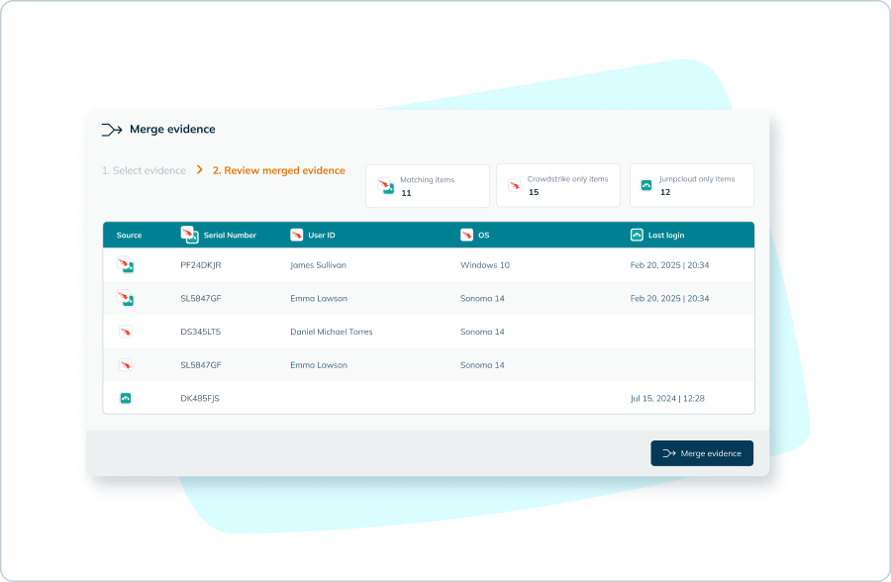Click James Sullivan's last login Feb 20, 2025
The height and width of the screenshot is (582, 891).
pyautogui.click(x=669, y=265)
